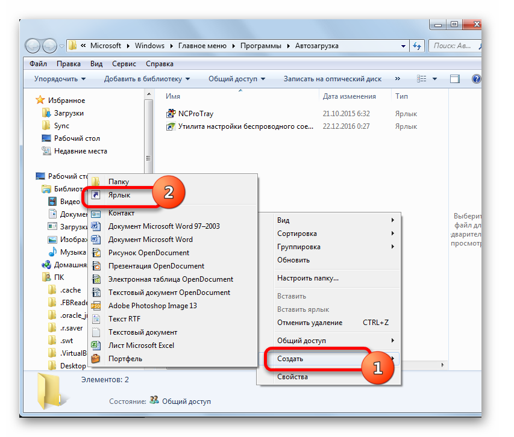Click Создать in the context menu
Image resolution: width=514 pixels, height=437 pixels.
point(290,359)
